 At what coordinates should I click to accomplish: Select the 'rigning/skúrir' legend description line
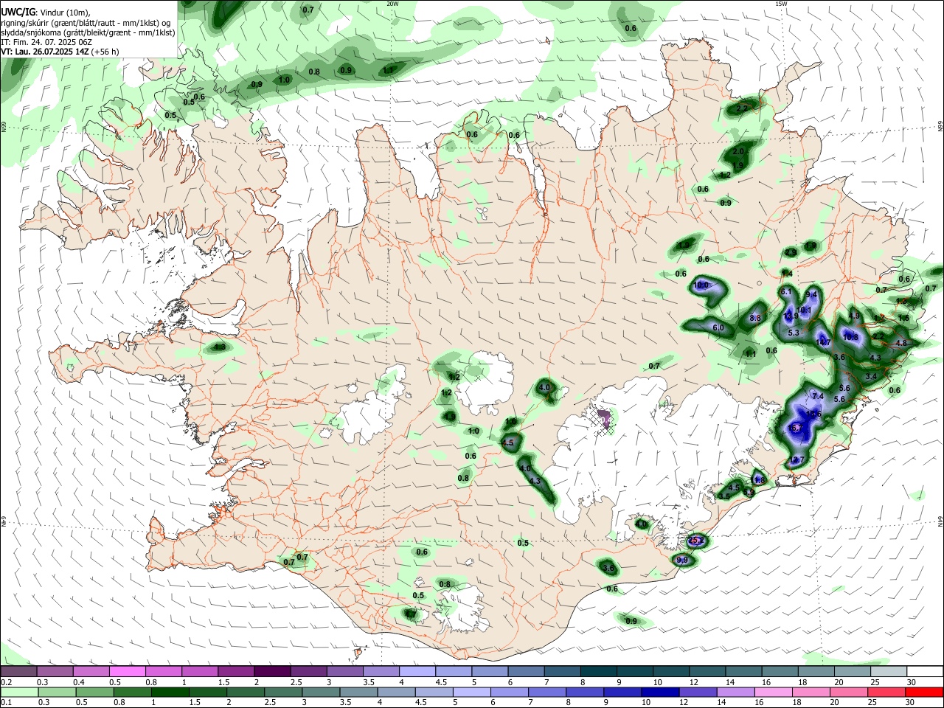(x=86, y=23)
